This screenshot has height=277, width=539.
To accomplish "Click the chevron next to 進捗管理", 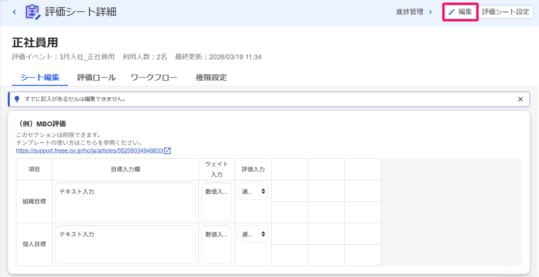I will coord(431,12).
